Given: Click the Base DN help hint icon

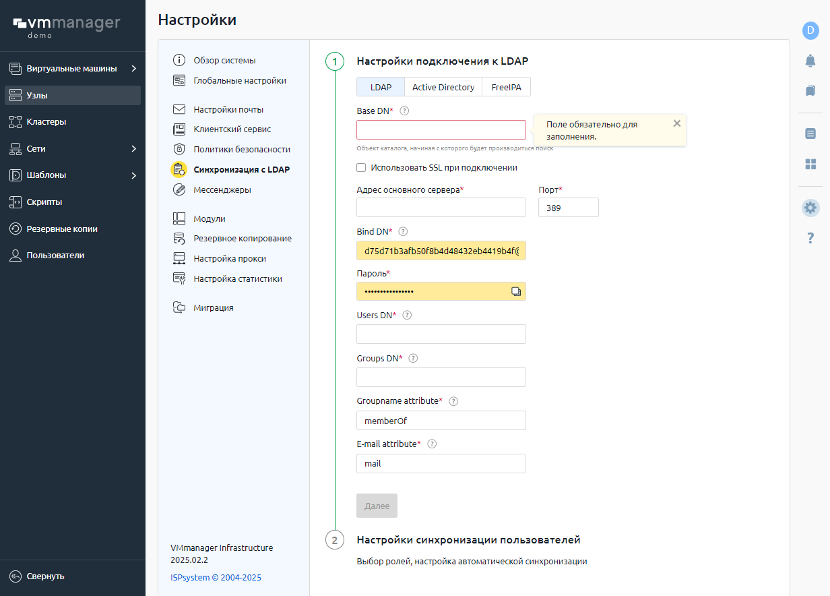Looking at the screenshot, I should click(x=404, y=111).
